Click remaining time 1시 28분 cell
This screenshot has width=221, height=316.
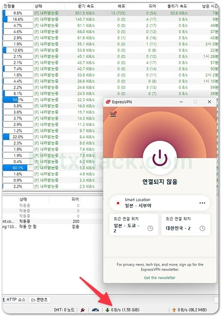211,56
